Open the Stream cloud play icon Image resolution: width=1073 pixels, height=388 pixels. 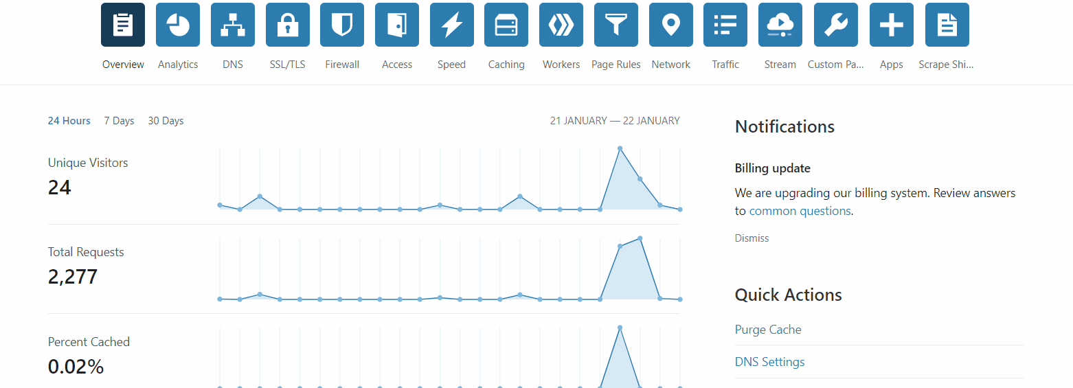[780, 25]
